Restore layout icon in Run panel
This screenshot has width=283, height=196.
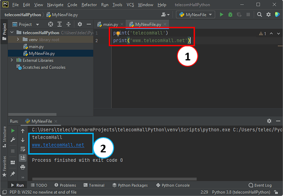13,162
